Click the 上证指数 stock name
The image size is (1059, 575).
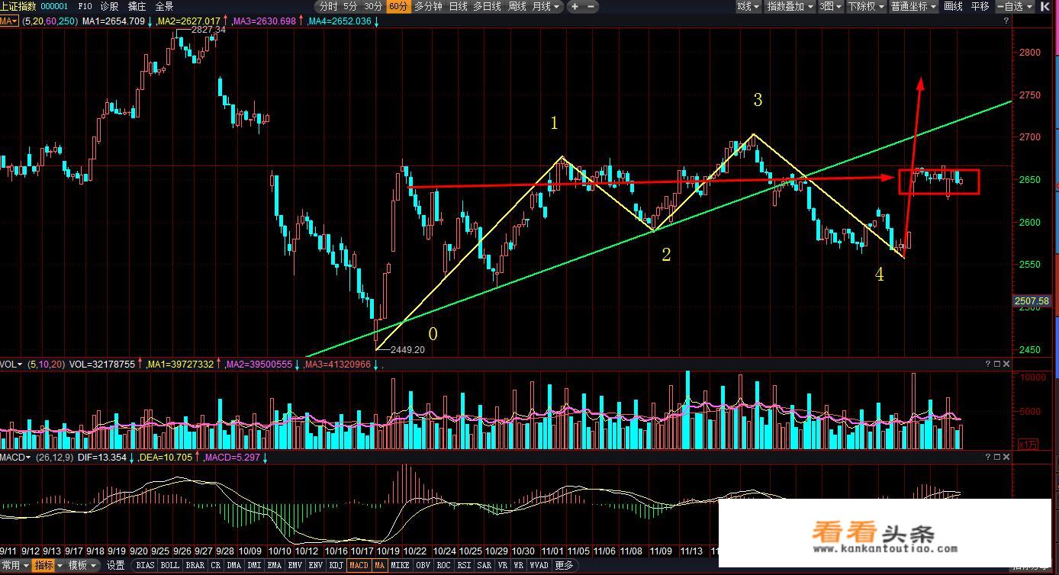pos(18,6)
